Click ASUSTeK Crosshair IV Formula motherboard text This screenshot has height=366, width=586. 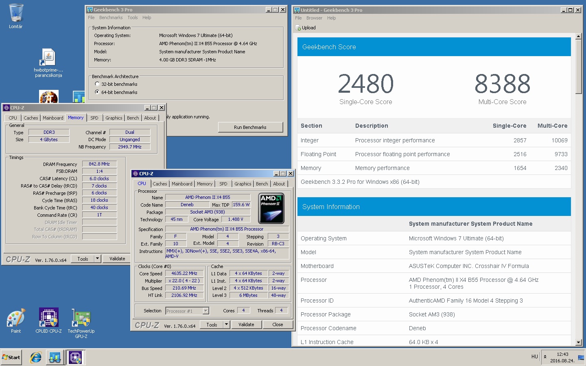tap(469, 266)
